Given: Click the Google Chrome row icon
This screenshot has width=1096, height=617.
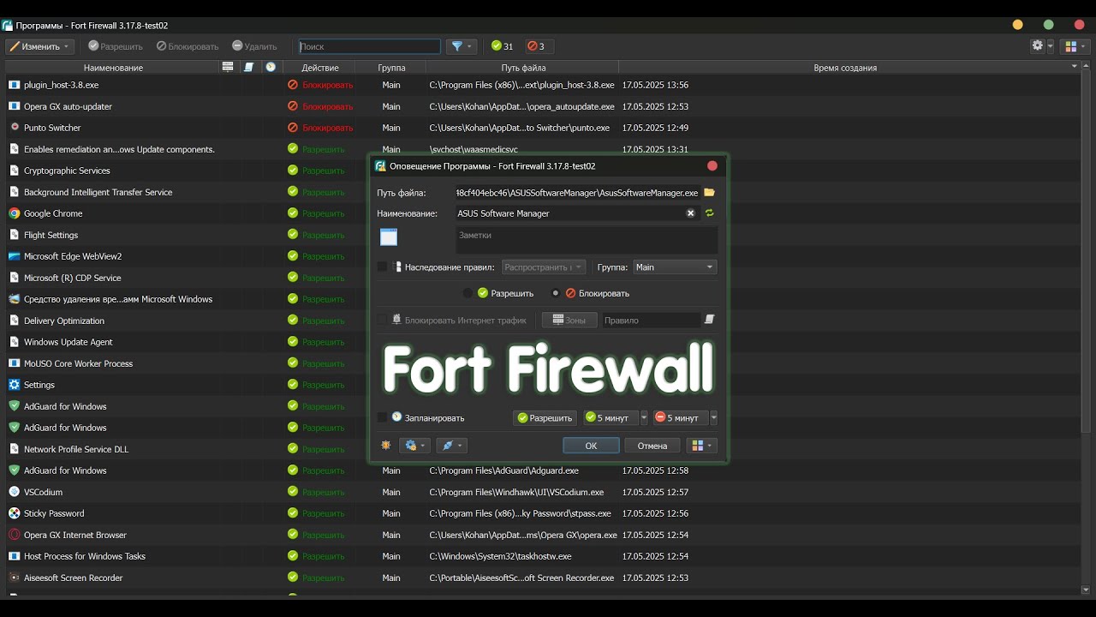Looking at the screenshot, I should 14,213.
